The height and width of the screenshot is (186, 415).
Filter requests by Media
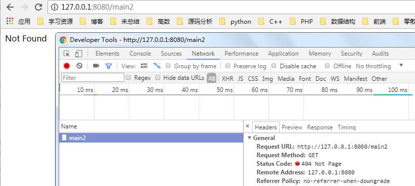[x=286, y=78]
